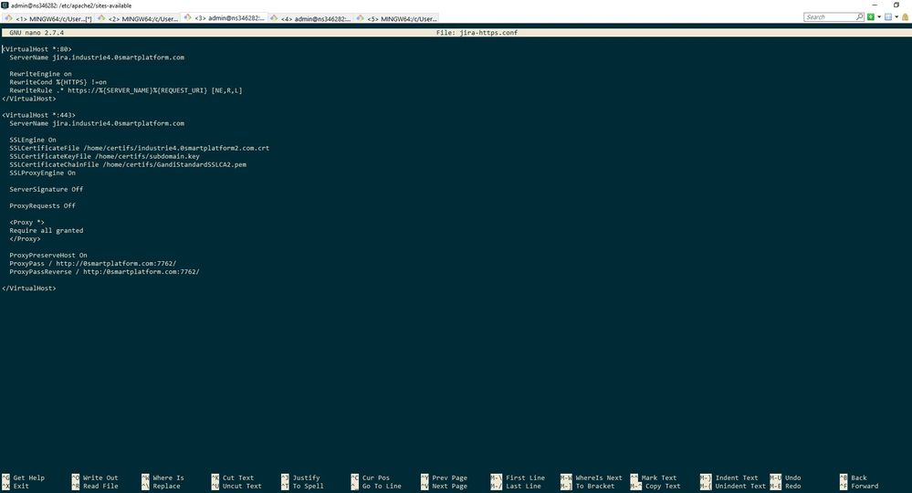Click ServerName line under the *:443 VirtualHost

tap(97, 123)
